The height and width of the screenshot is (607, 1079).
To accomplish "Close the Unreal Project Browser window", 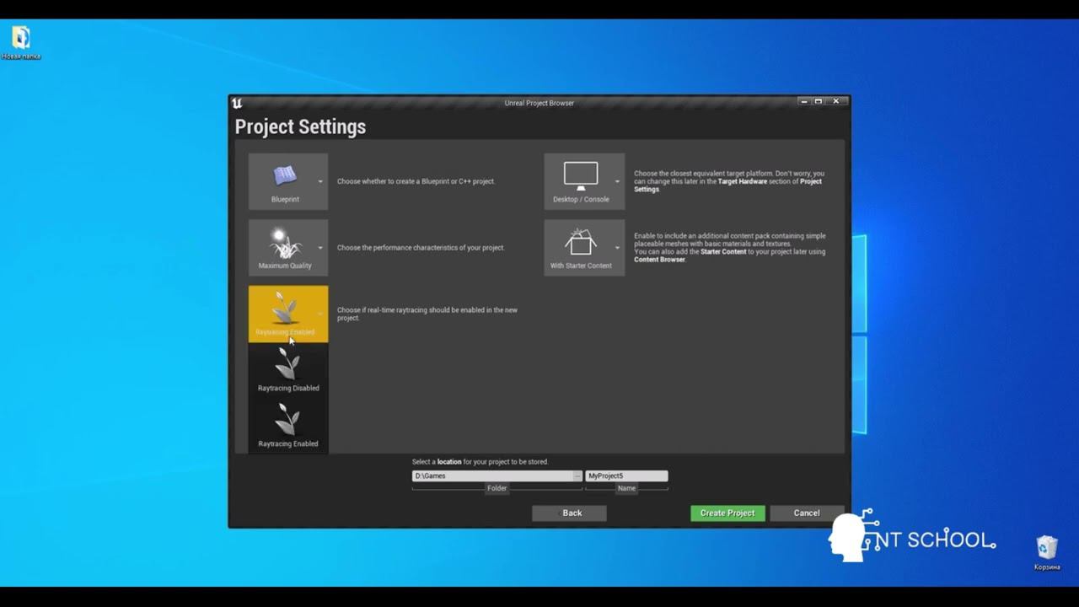I will pos(835,101).
